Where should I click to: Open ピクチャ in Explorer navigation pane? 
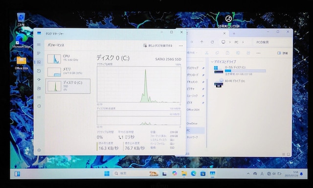[x=190, y=89]
